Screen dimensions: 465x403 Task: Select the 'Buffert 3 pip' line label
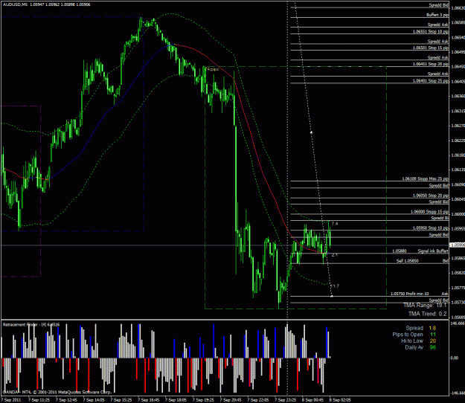point(437,15)
